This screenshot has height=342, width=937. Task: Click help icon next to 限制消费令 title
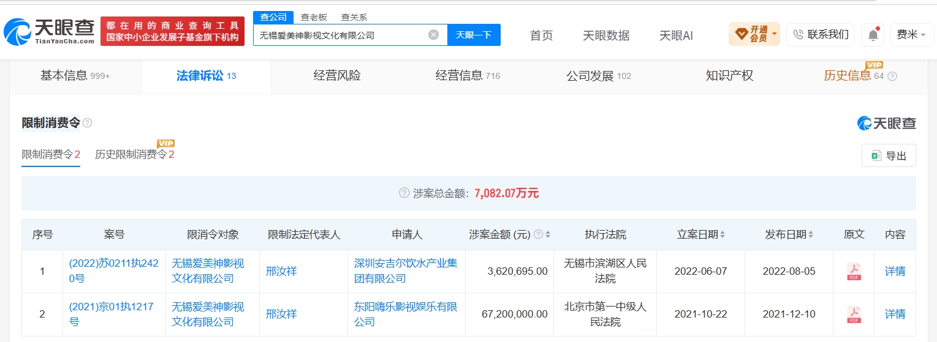tap(88, 123)
